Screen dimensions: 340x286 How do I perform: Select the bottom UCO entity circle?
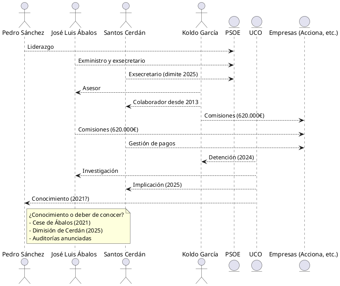pos(257,265)
